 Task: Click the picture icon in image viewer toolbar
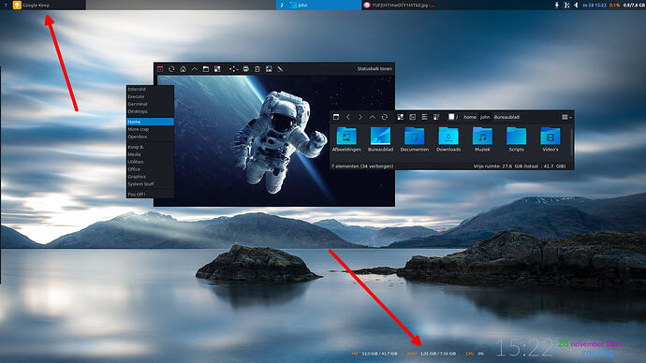(x=269, y=69)
